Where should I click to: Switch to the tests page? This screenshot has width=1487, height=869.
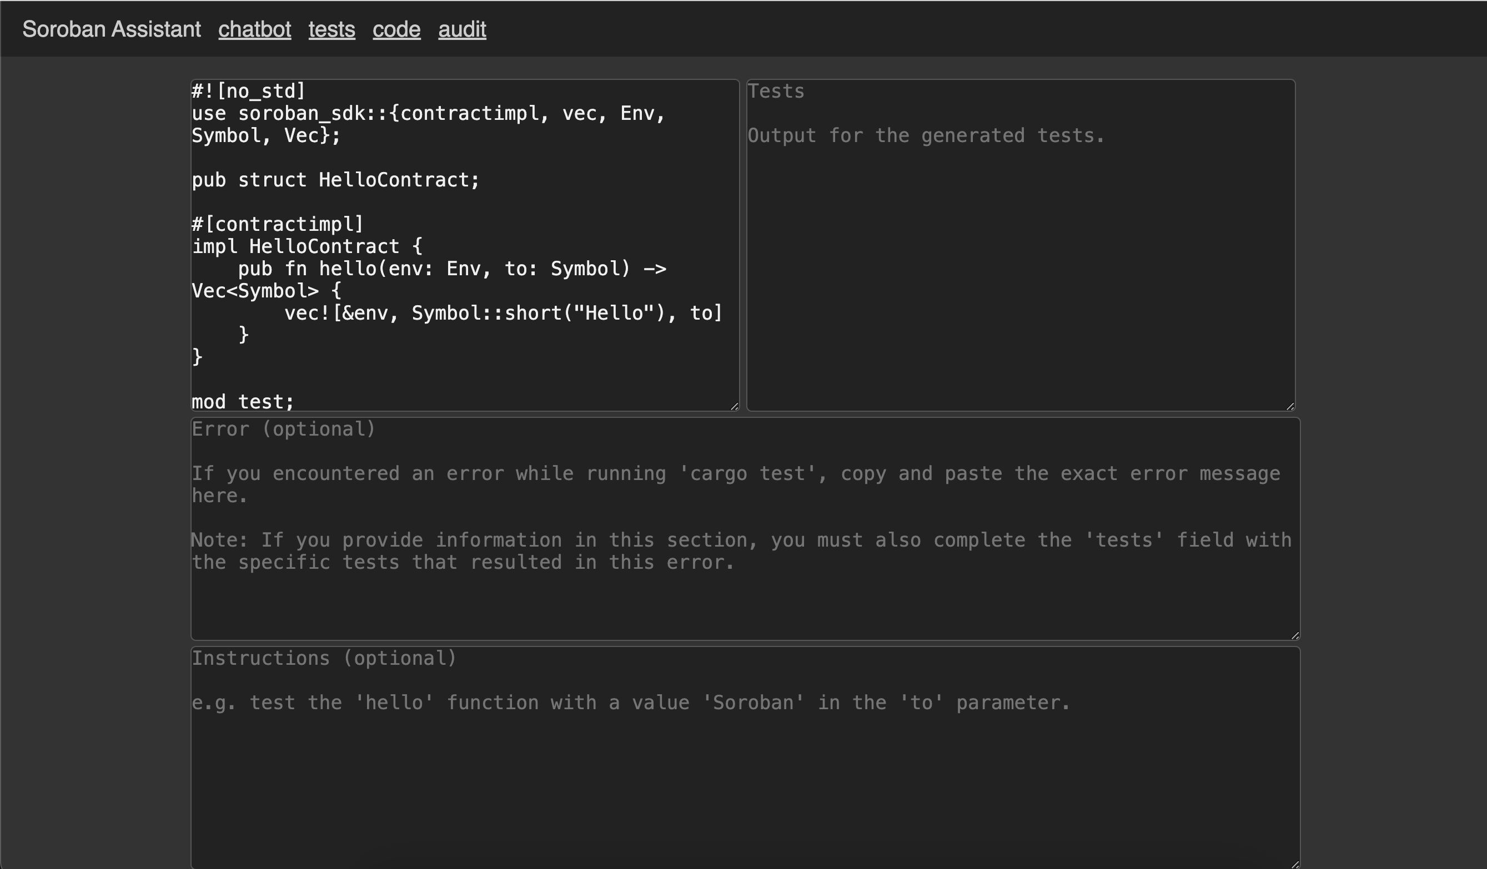331,29
